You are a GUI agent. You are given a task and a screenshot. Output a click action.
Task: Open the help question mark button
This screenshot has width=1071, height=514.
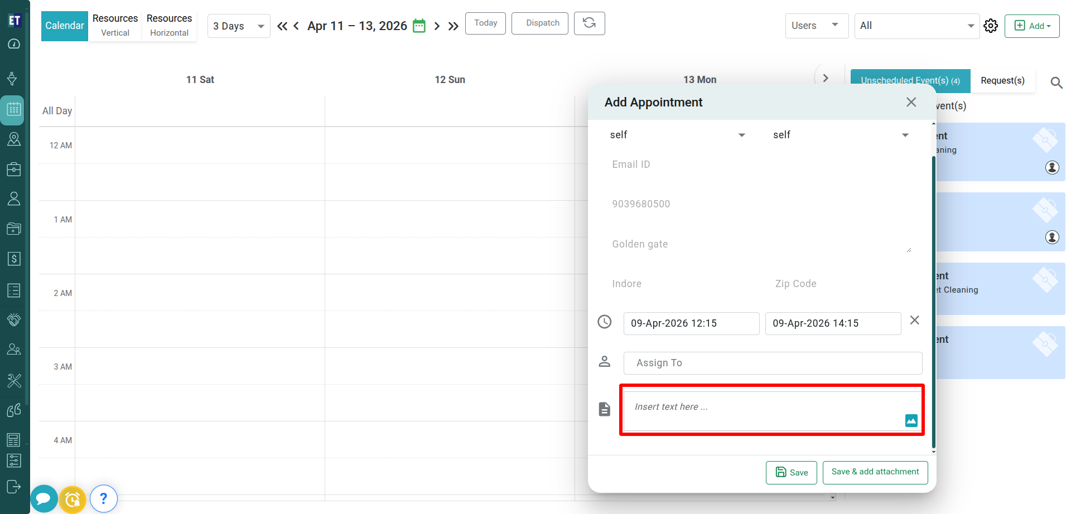click(x=103, y=499)
